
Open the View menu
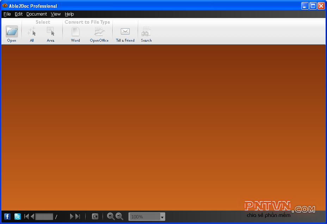coord(56,14)
